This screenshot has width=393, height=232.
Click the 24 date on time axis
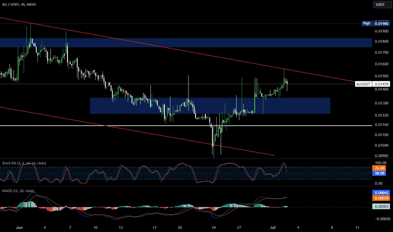(213, 227)
